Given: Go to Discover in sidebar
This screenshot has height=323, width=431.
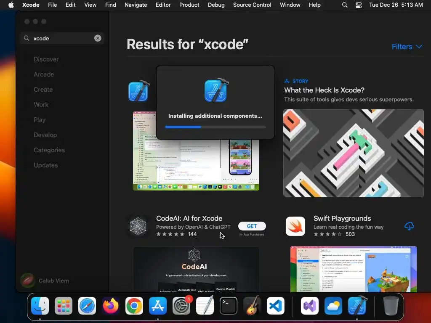Looking at the screenshot, I should coord(46,59).
